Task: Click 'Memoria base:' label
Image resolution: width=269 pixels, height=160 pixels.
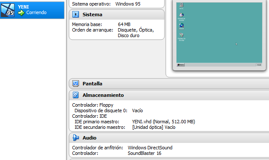Action: point(87,24)
